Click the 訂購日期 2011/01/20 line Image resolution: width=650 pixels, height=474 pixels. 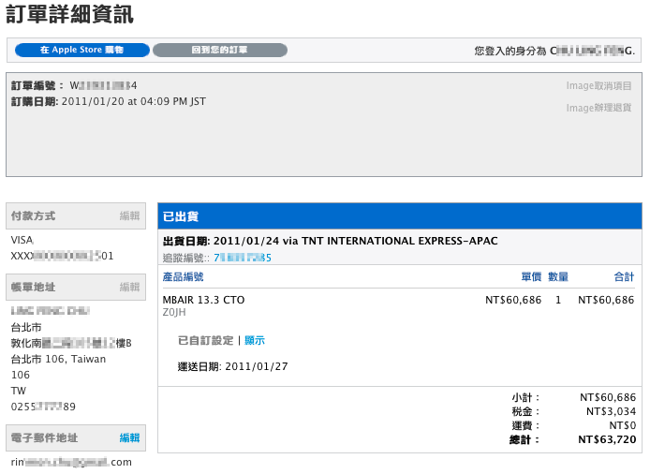109,101
